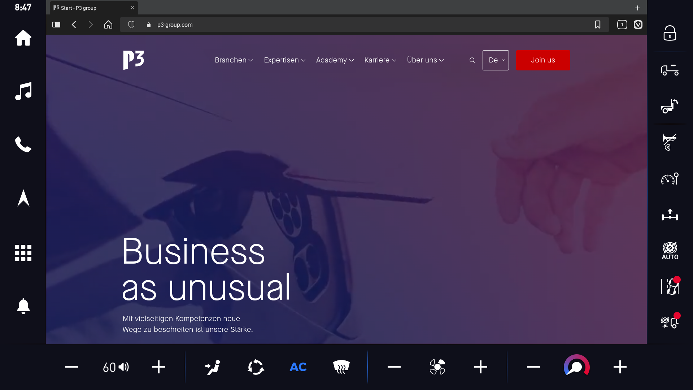Open the navigation arrow app

[23, 198]
